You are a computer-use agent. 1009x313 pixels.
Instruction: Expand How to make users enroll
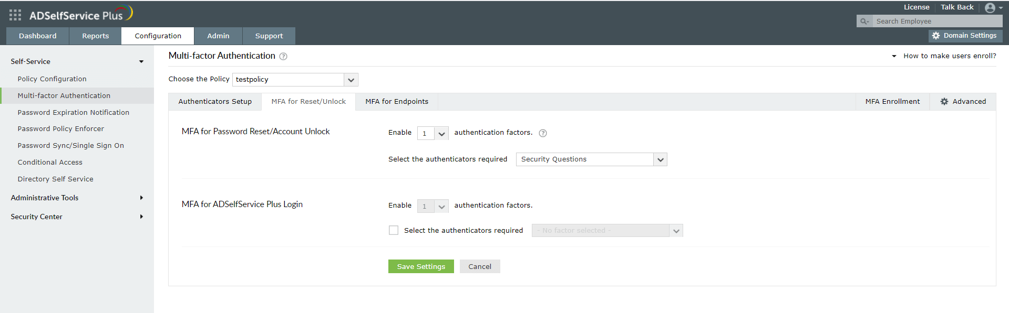tap(949, 56)
